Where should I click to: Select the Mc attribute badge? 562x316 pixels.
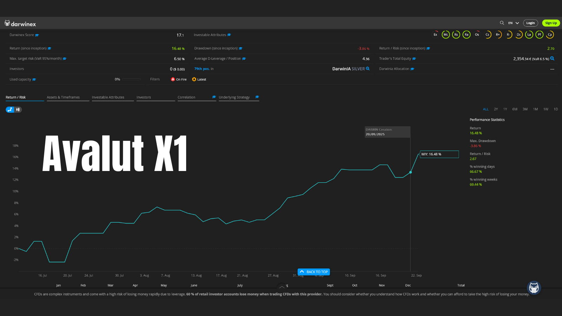coord(446,34)
